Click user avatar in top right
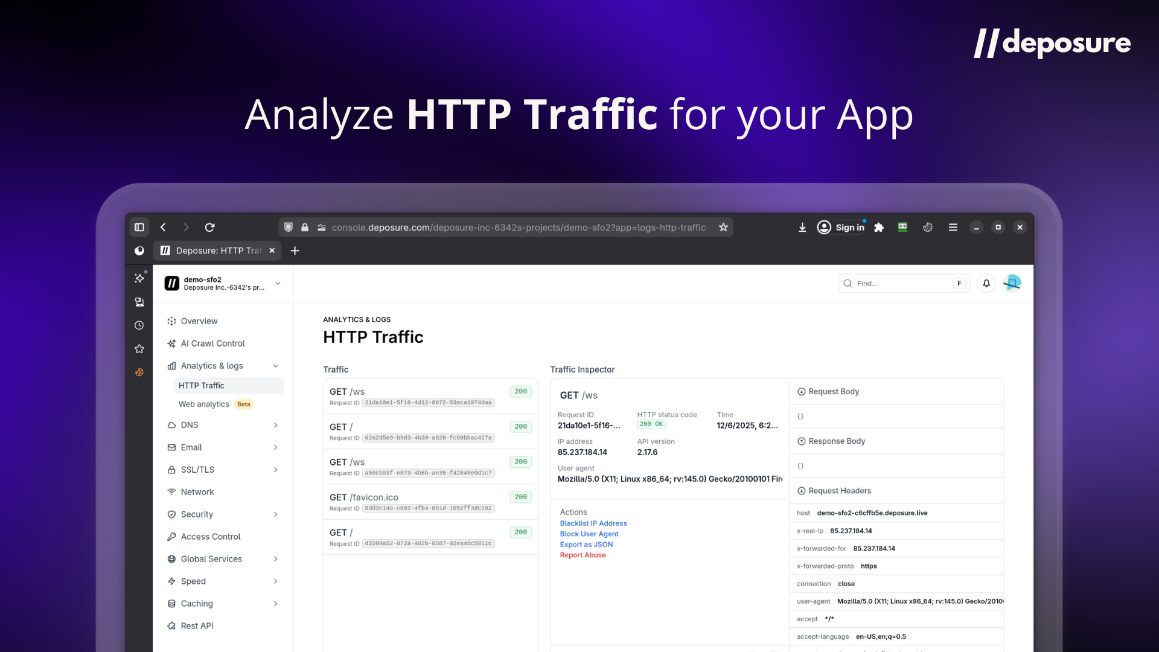Viewport: 1159px width, 652px height. click(1012, 283)
